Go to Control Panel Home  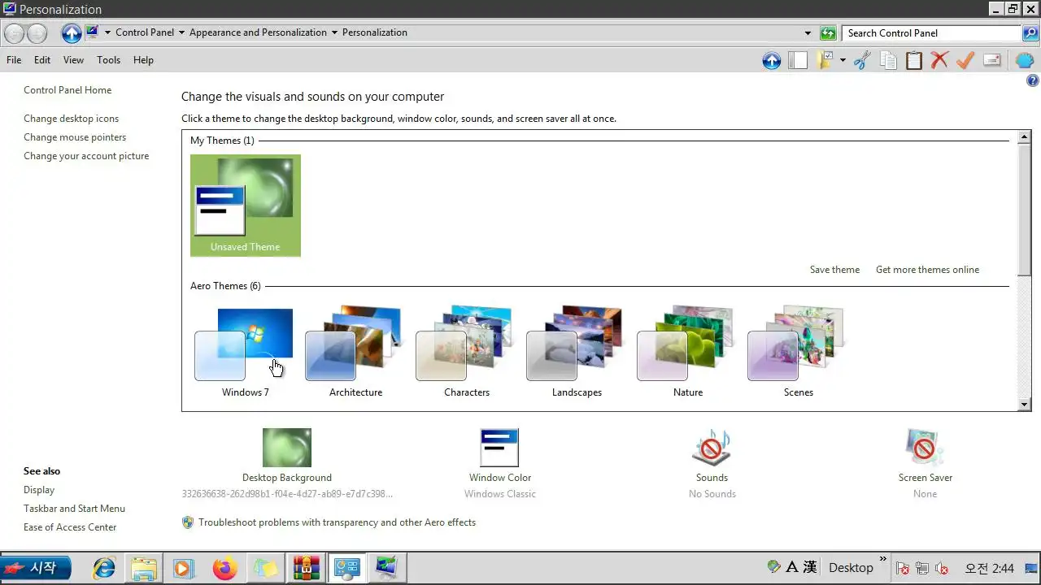click(68, 90)
